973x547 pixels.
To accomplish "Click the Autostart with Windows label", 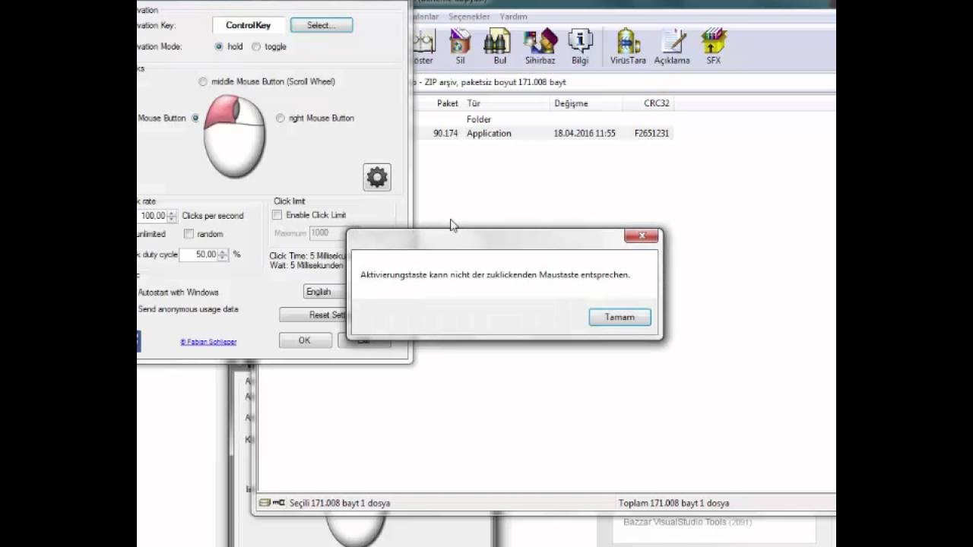I will click(x=178, y=292).
